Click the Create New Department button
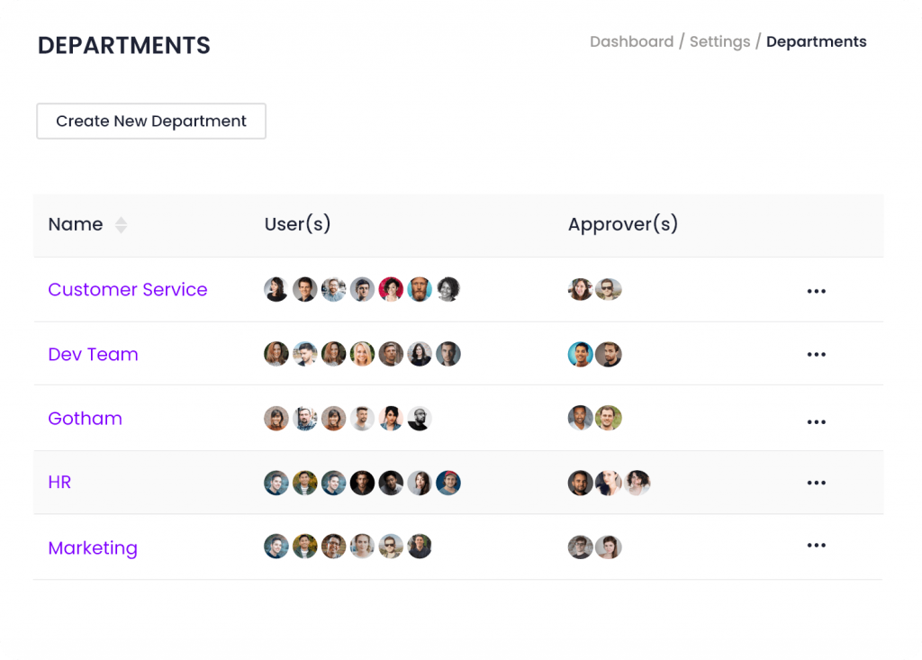This screenshot has width=922, height=660. [x=150, y=121]
